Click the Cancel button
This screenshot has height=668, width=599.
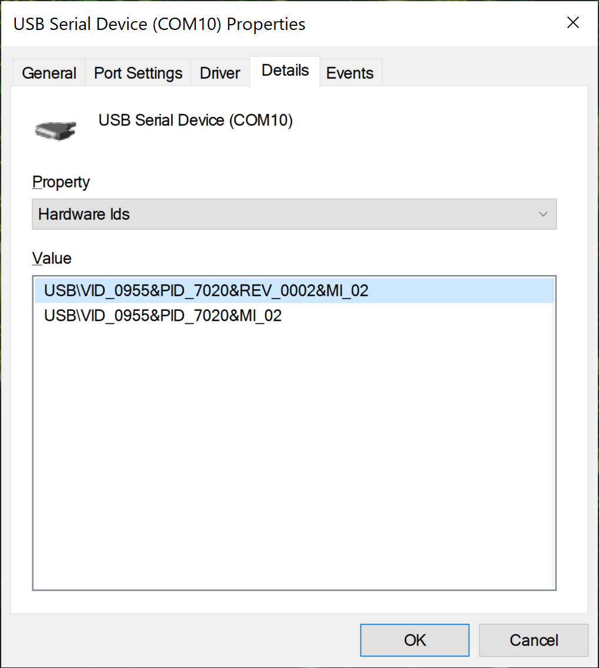(x=533, y=640)
